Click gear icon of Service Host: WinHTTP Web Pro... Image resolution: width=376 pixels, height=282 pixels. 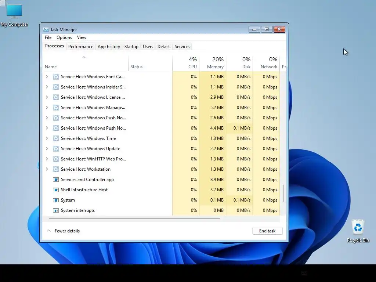tap(56, 159)
